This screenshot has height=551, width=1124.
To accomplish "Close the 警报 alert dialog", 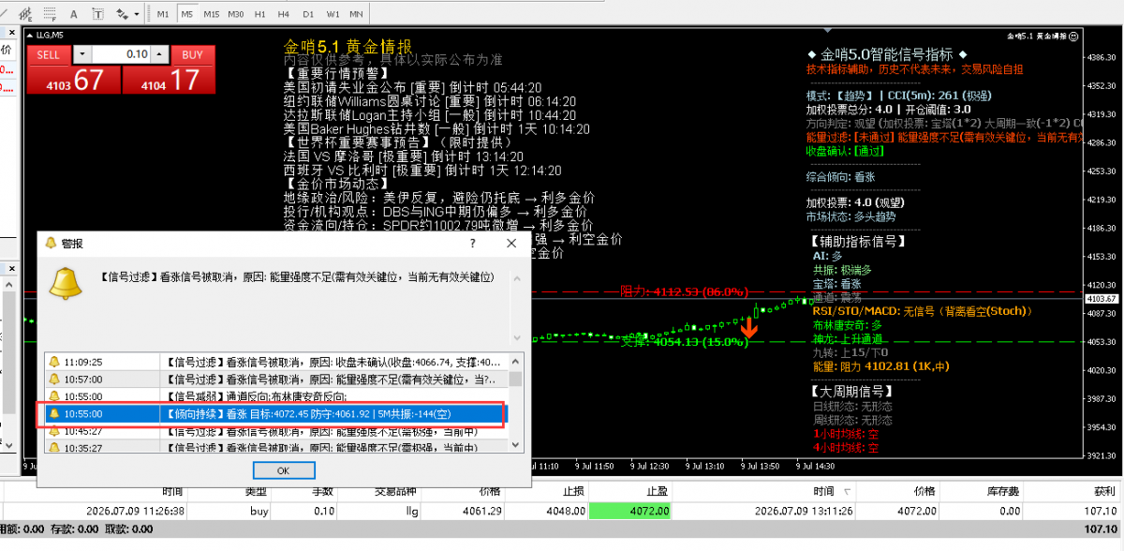I will coord(512,243).
